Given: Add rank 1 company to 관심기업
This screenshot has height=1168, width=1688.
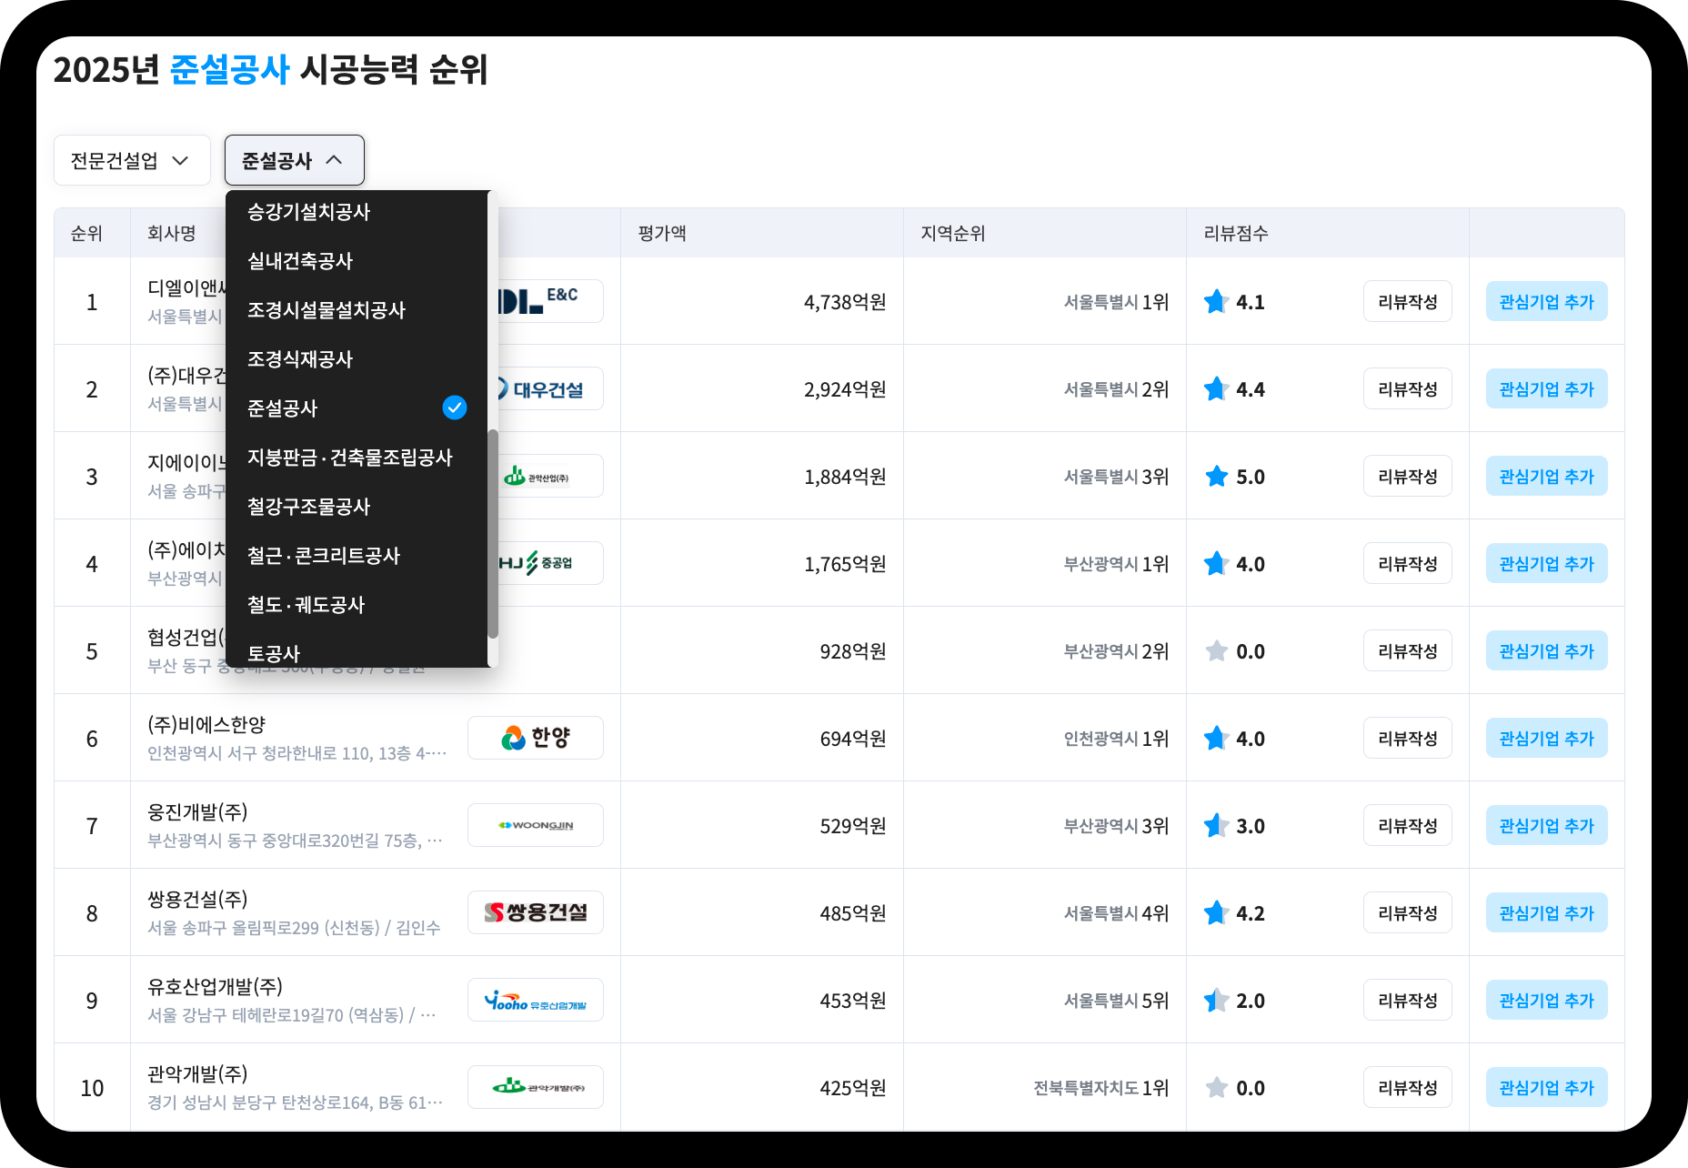Looking at the screenshot, I should coord(1547,301).
